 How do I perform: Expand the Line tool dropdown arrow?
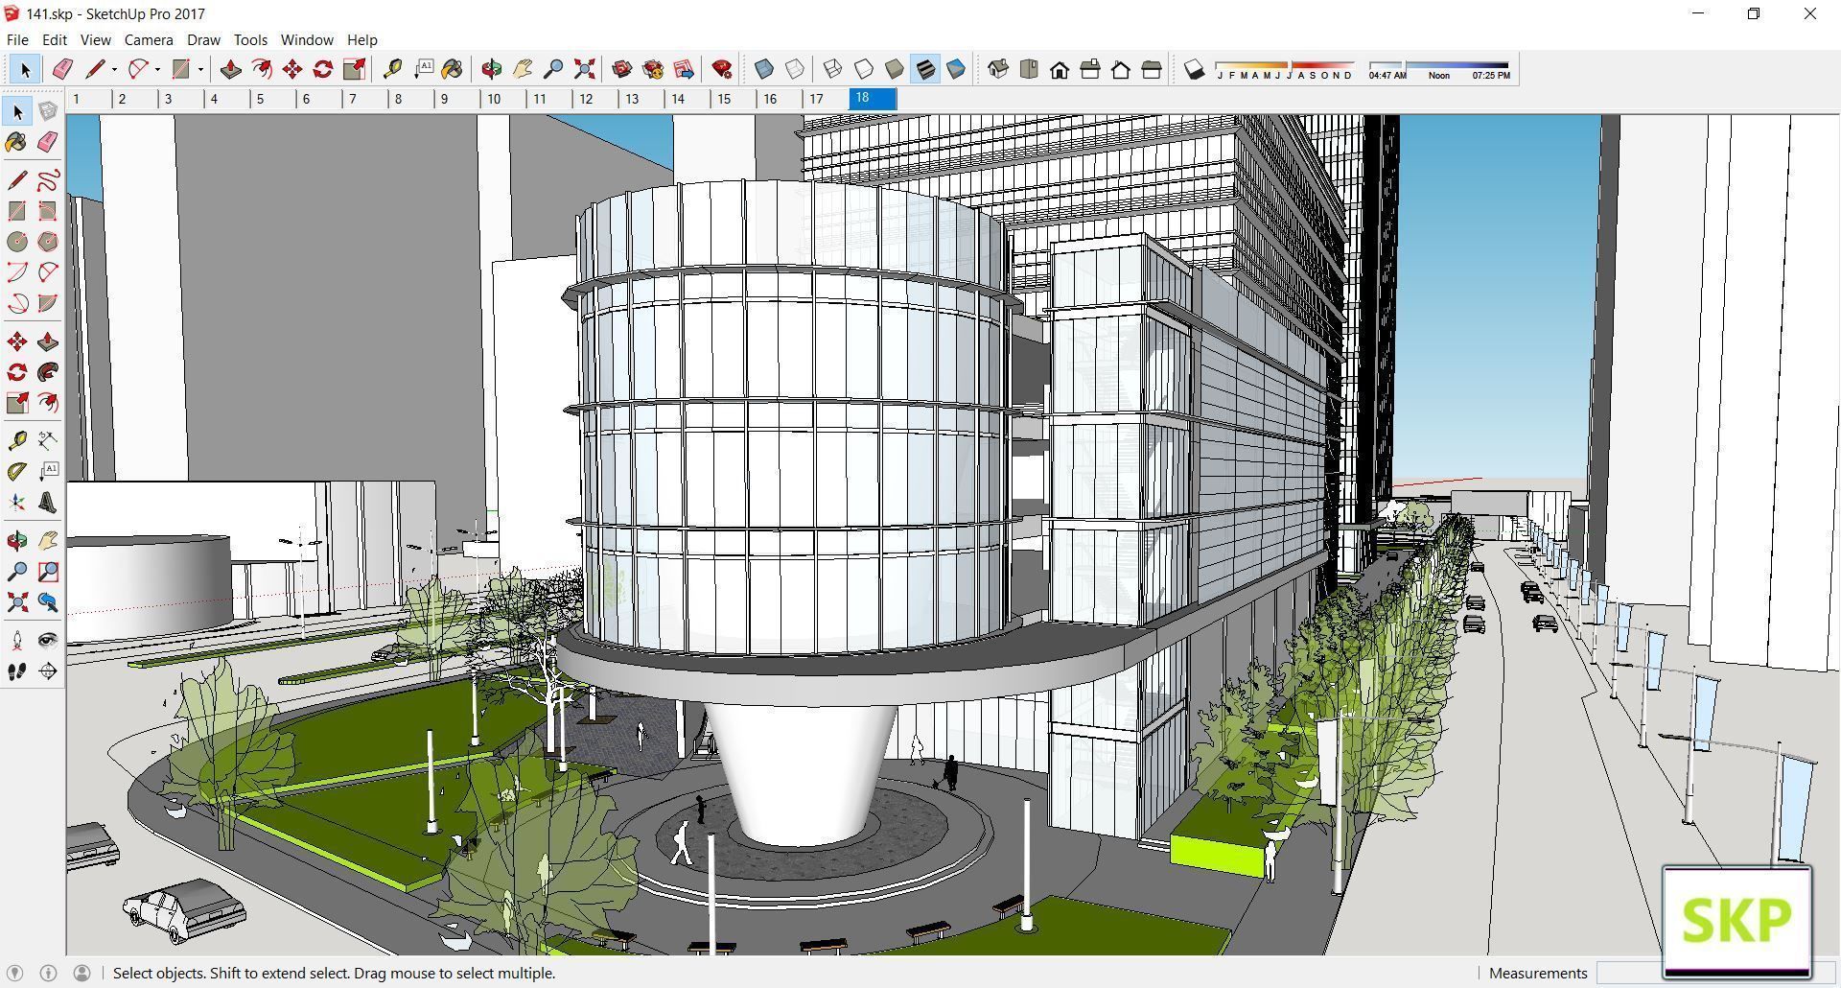[x=114, y=69]
